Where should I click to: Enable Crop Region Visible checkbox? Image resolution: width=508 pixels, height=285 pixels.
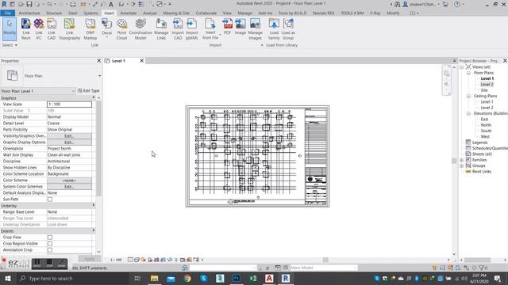pyautogui.click(x=50, y=244)
